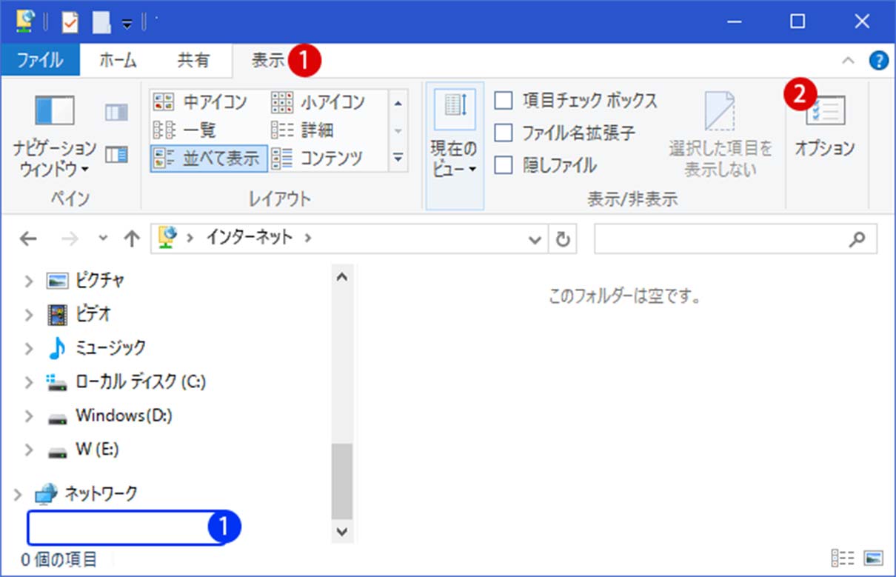Open address bar history dropdown

[535, 239]
